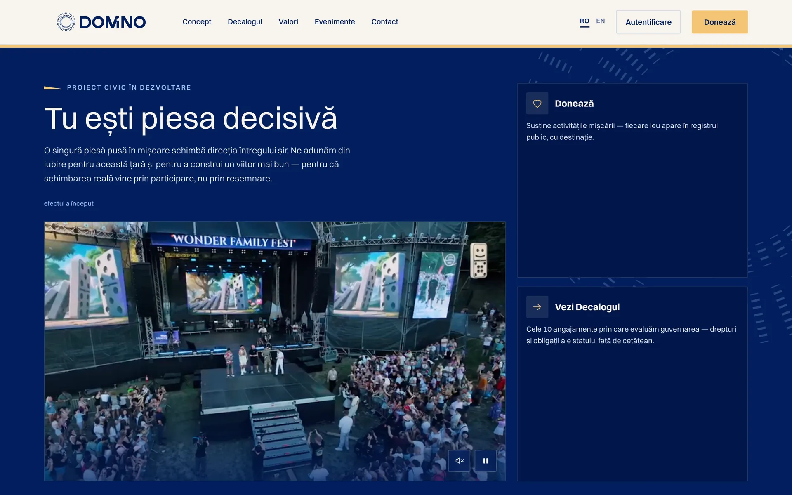Click the 'efectul a început' text

(69, 203)
